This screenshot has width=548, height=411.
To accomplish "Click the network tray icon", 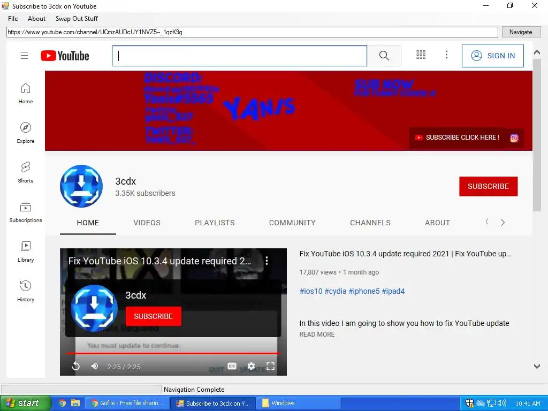I will point(491,403).
